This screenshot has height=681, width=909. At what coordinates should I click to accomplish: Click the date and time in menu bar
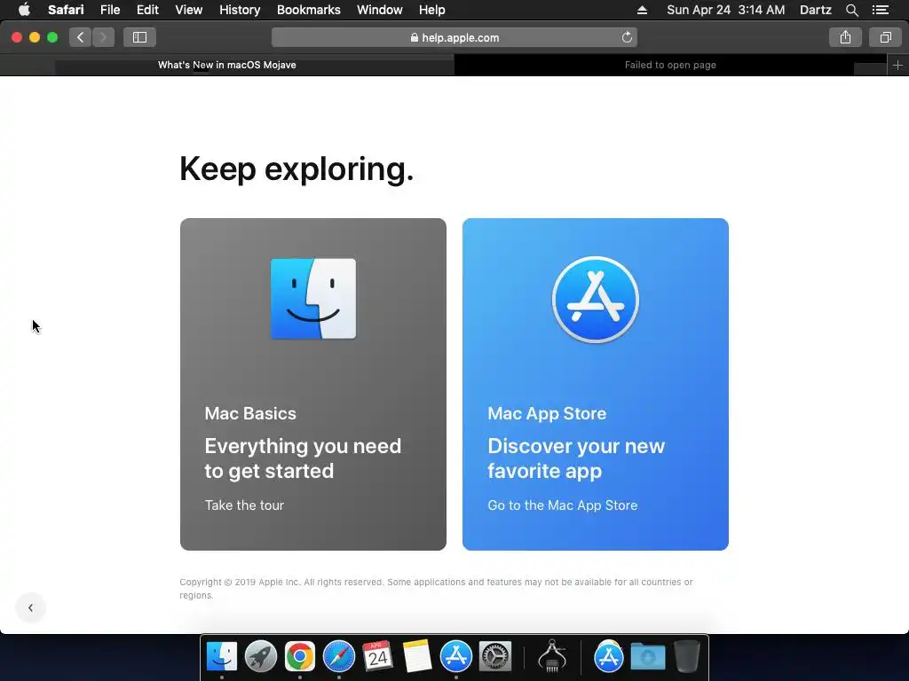[726, 10]
